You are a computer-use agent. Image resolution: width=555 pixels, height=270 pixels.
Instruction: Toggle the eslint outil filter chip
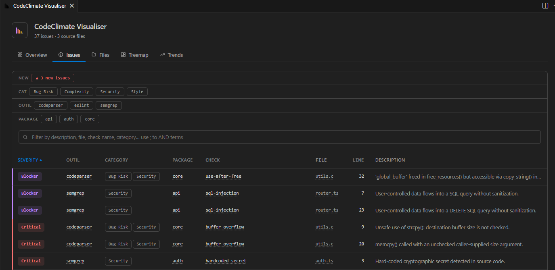tap(82, 106)
